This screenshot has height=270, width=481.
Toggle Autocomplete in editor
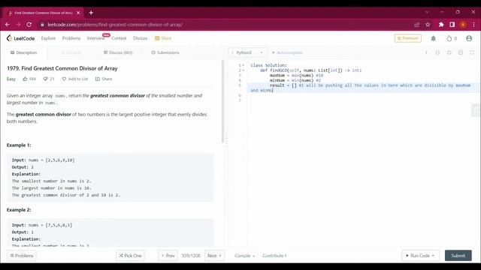click(x=287, y=52)
